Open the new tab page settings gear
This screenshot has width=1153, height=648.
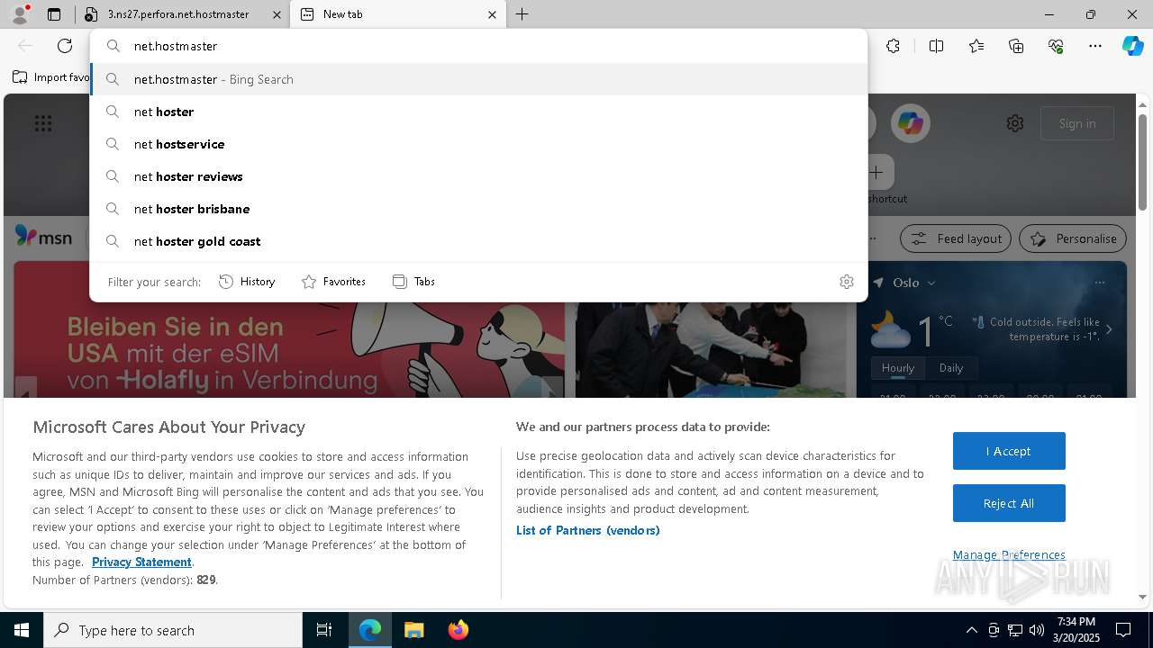tap(1015, 123)
